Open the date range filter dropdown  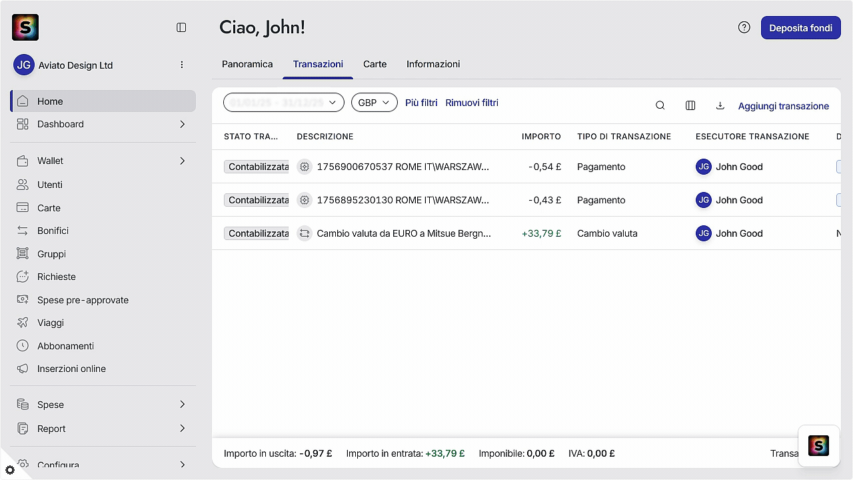284,103
